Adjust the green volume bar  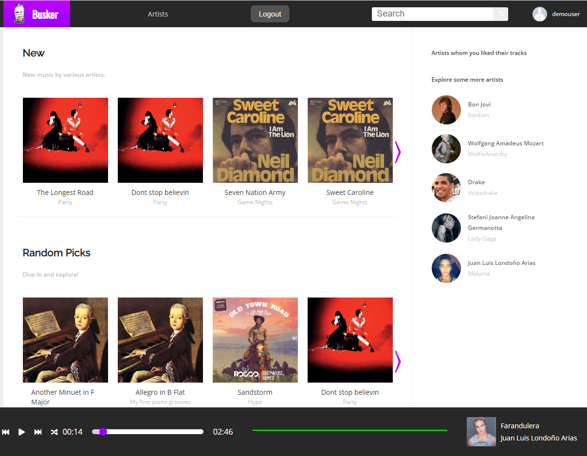(x=350, y=430)
